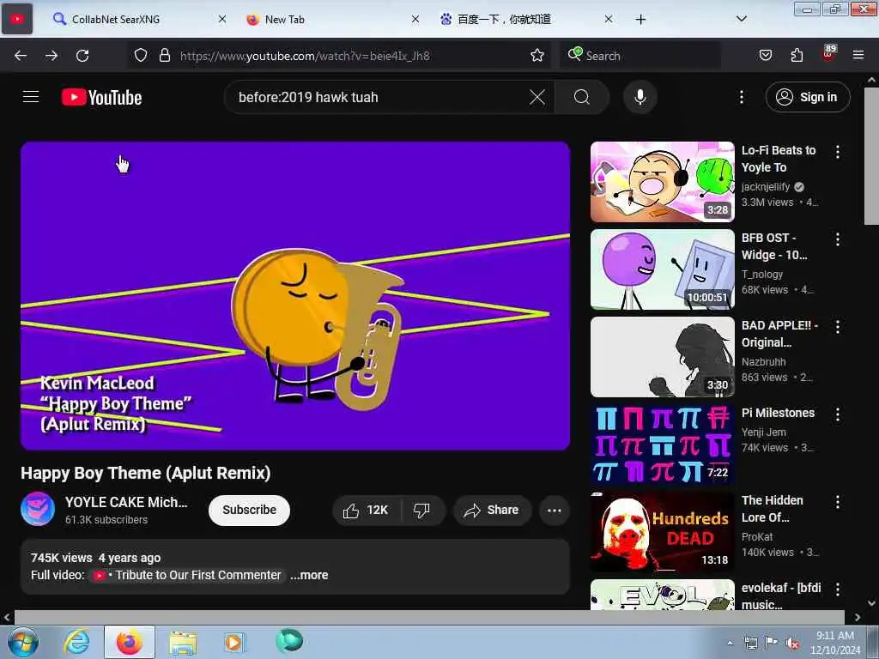Open options for BAD APPLE!! video

tap(838, 327)
